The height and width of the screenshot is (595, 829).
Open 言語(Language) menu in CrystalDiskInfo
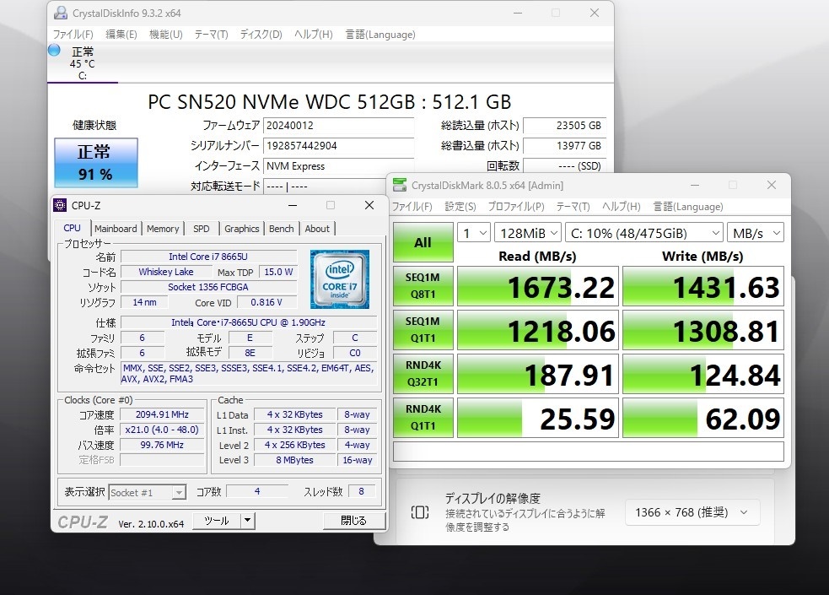[x=380, y=35]
